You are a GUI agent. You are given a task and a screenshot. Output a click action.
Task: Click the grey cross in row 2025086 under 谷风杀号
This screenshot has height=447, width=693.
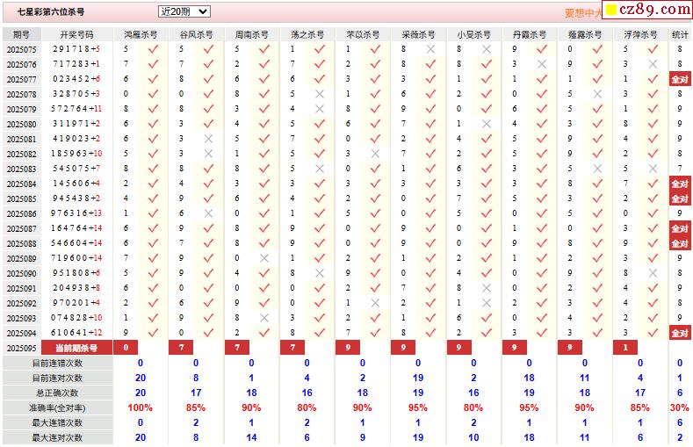[209, 213]
